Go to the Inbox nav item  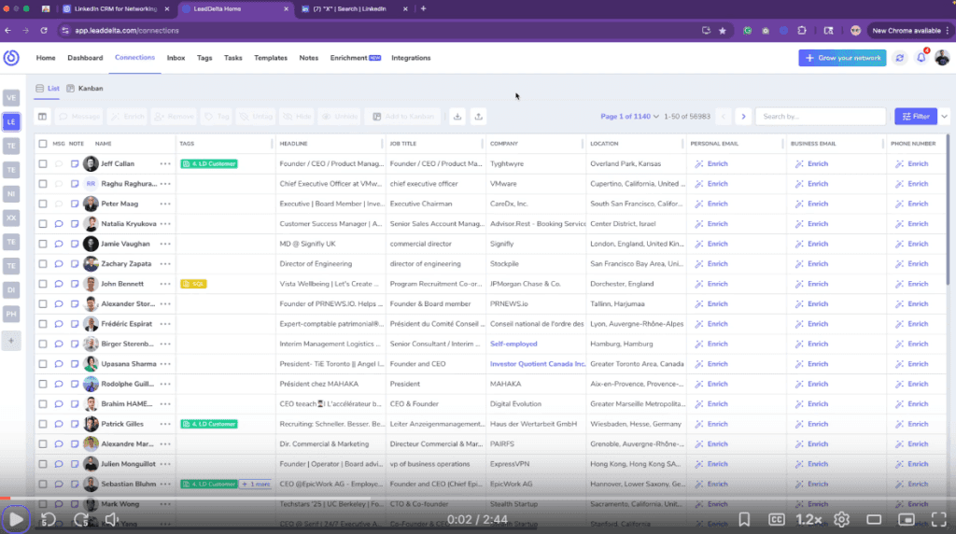(x=176, y=58)
